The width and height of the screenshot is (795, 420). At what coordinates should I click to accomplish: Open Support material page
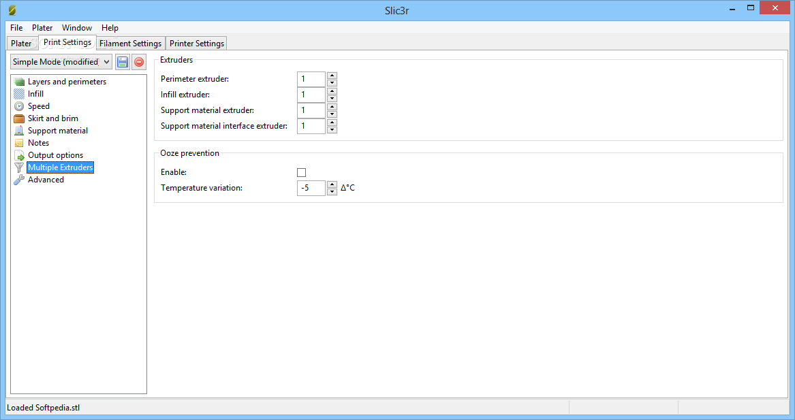pos(58,131)
